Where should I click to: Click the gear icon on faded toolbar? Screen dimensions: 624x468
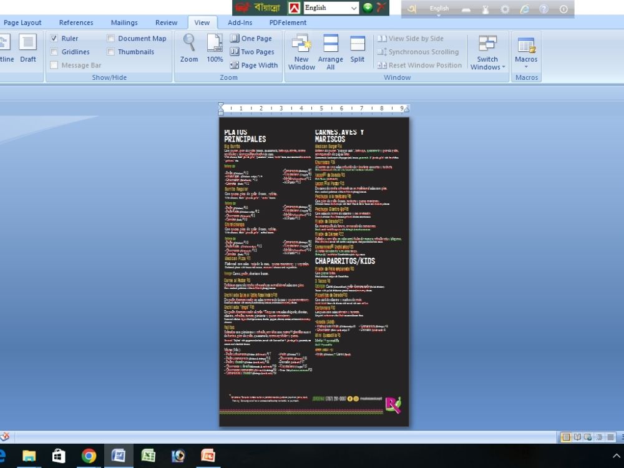(505, 9)
